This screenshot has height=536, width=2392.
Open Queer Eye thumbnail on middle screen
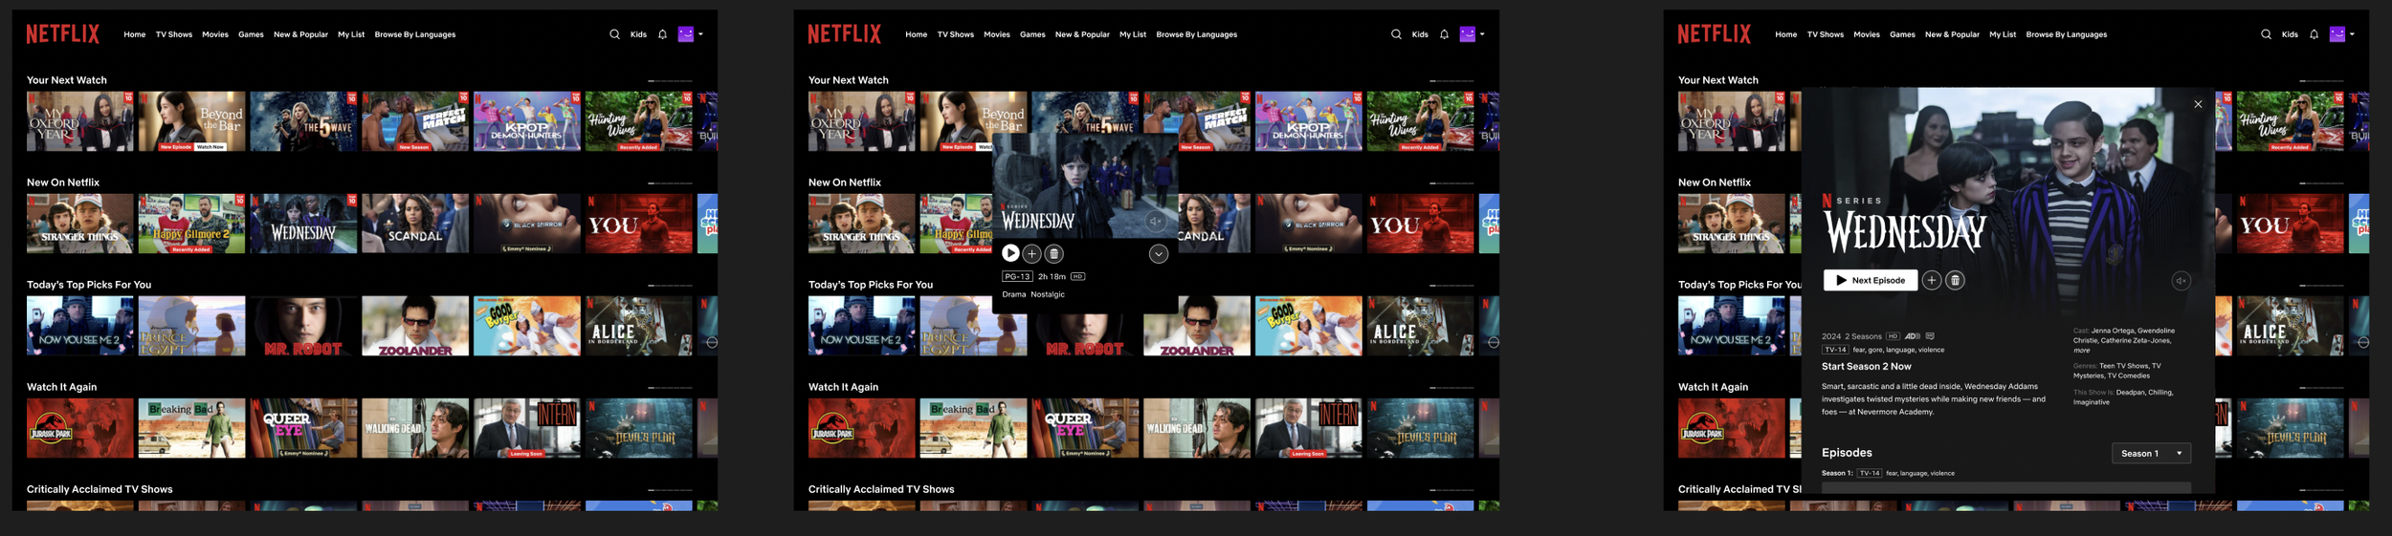[1085, 428]
